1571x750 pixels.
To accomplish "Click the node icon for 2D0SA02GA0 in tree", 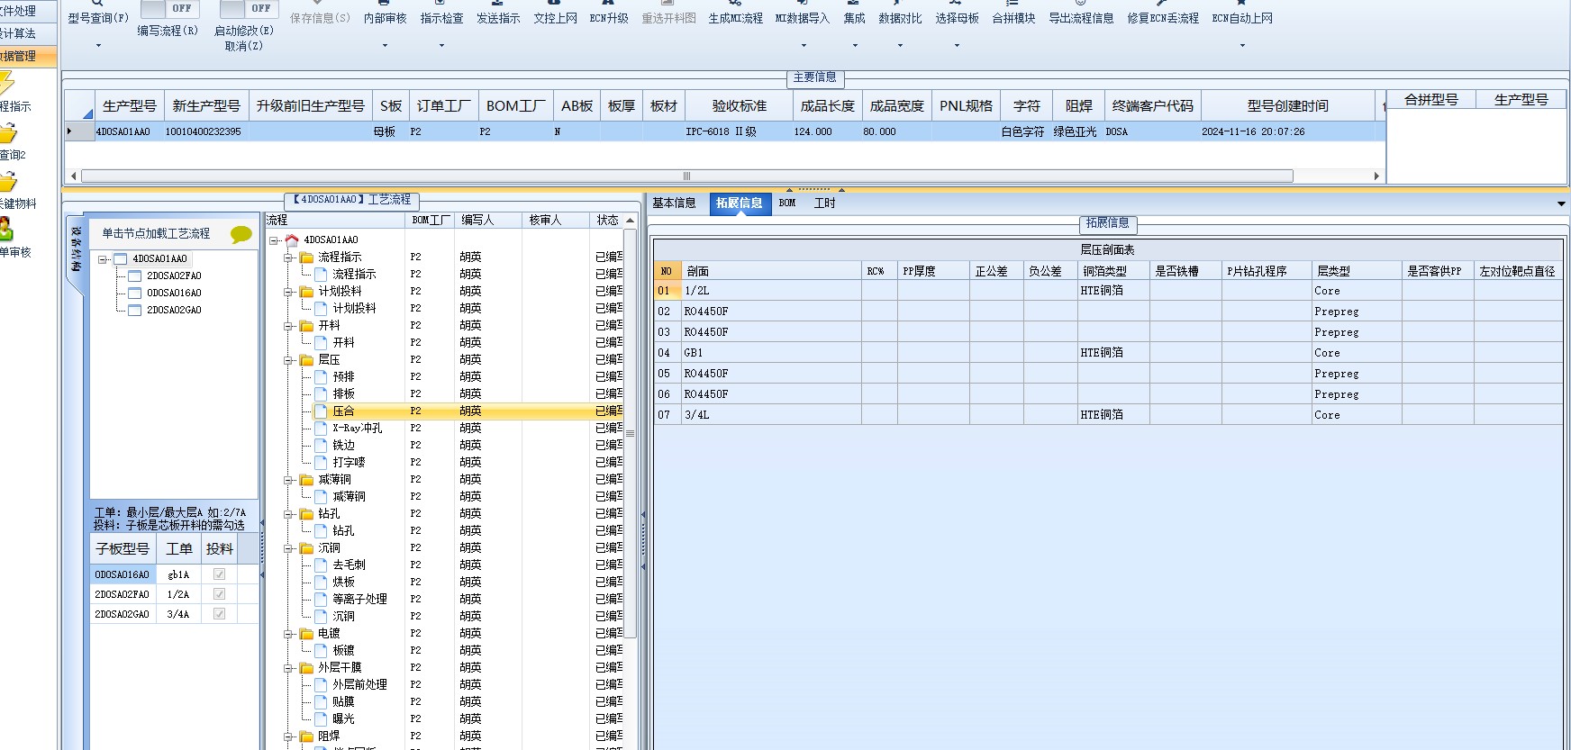I will tap(134, 310).
